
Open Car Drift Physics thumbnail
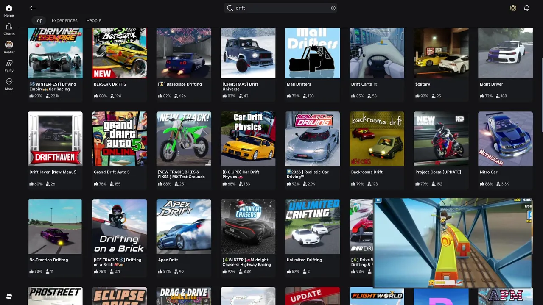click(248, 139)
